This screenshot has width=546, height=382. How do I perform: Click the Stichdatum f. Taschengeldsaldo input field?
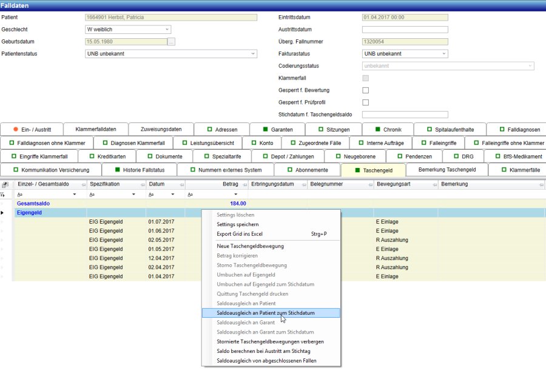coord(405,115)
